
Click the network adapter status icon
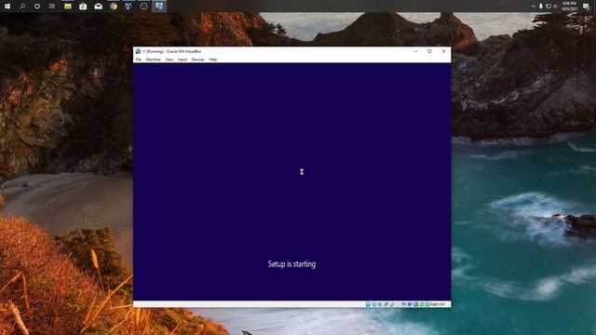(x=386, y=304)
